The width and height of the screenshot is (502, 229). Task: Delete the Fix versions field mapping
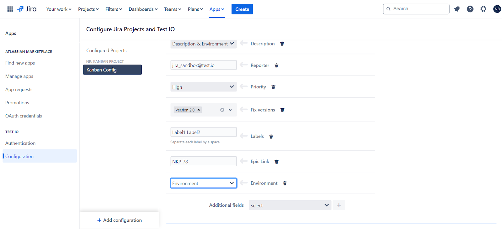282,110
